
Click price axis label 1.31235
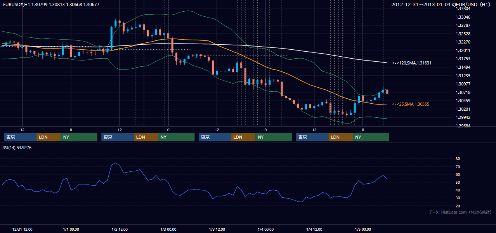tap(463, 76)
